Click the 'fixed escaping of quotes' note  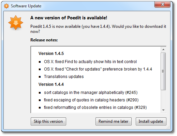(91, 100)
